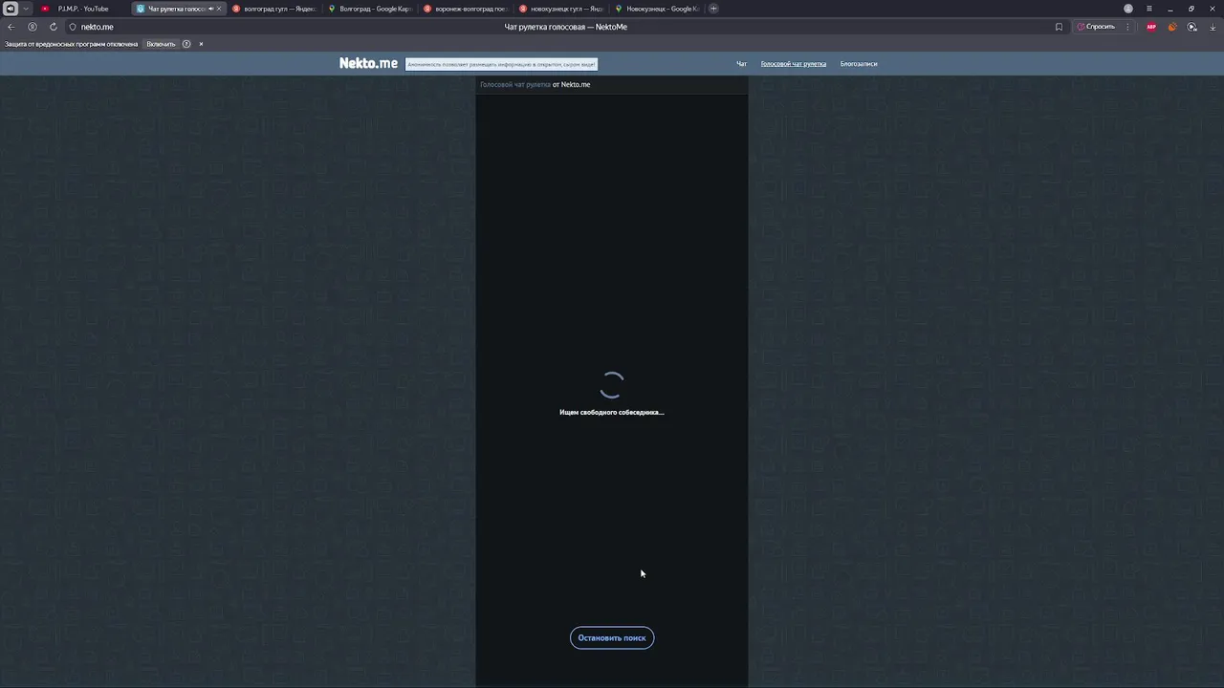Follow the Голосовой чат рулетка breadcrumb link
Viewport: 1224px width, 688px height.
pyautogui.click(x=515, y=84)
